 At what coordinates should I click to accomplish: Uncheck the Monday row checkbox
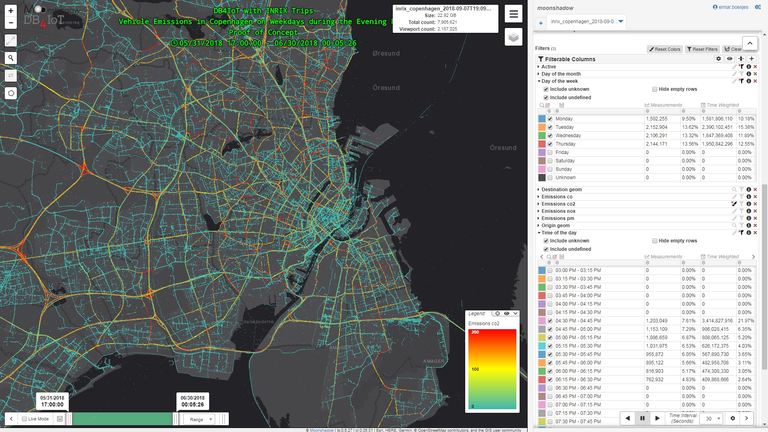tap(550, 119)
